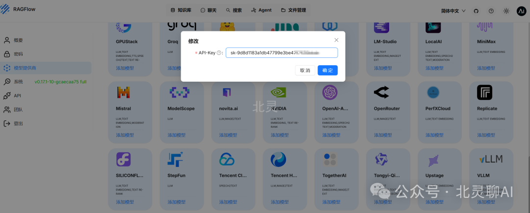Click the MiniMax card title
This screenshot has height=213, width=530.
486,42
